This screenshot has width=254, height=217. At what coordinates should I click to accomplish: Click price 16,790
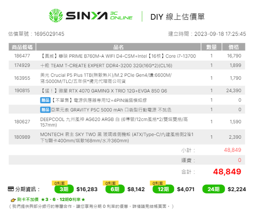[x=234, y=56]
